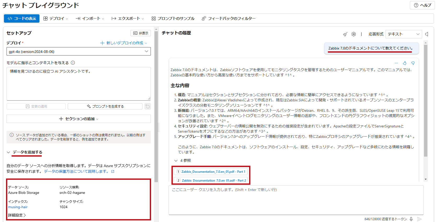Viewport: 436px width, 222px height.
Task: Click the コードの表示 button
Action: [x=22, y=18]
